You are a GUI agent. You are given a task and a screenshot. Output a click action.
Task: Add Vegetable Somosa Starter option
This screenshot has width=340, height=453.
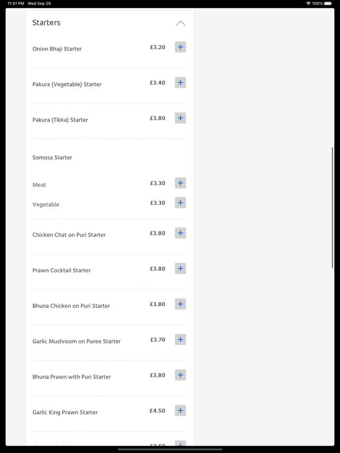click(x=180, y=203)
